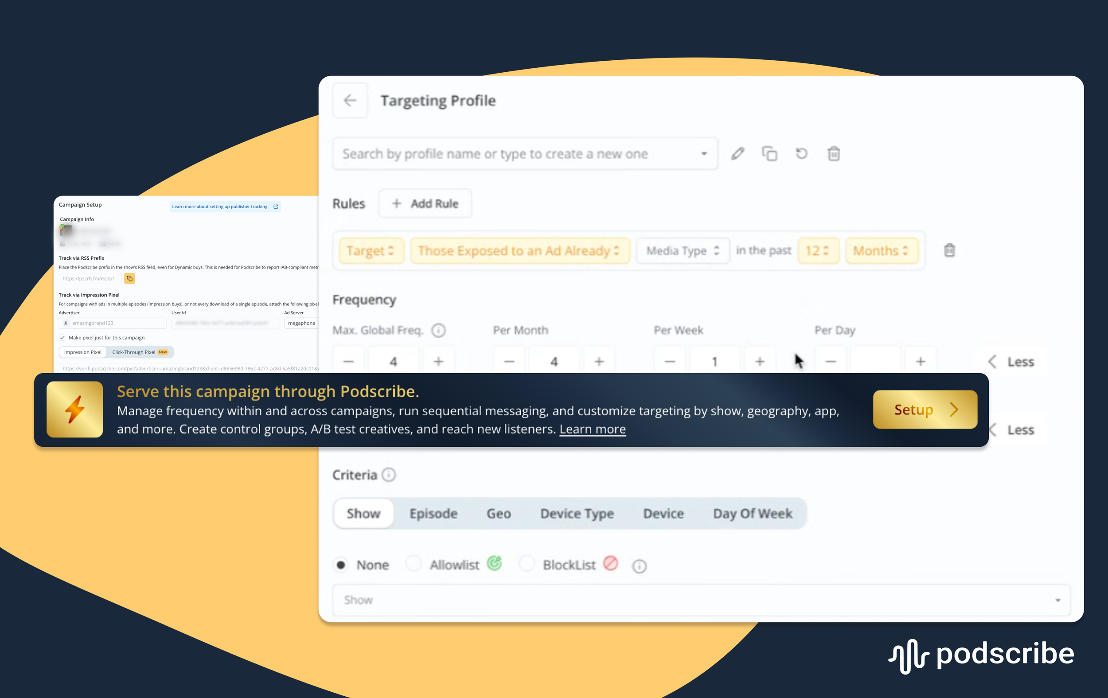Click the Add Rule button
The width and height of the screenshot is (1108, 698).
(425, 203)
